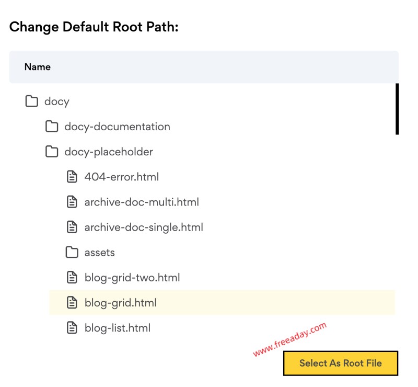Viewport: 418px width, 387px height.
Task: Click the file icon beside archive-doc-multi.html
Action: click(71, 202)
